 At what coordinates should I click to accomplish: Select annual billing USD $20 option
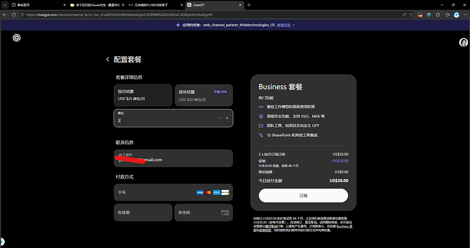tap(204, 95)
